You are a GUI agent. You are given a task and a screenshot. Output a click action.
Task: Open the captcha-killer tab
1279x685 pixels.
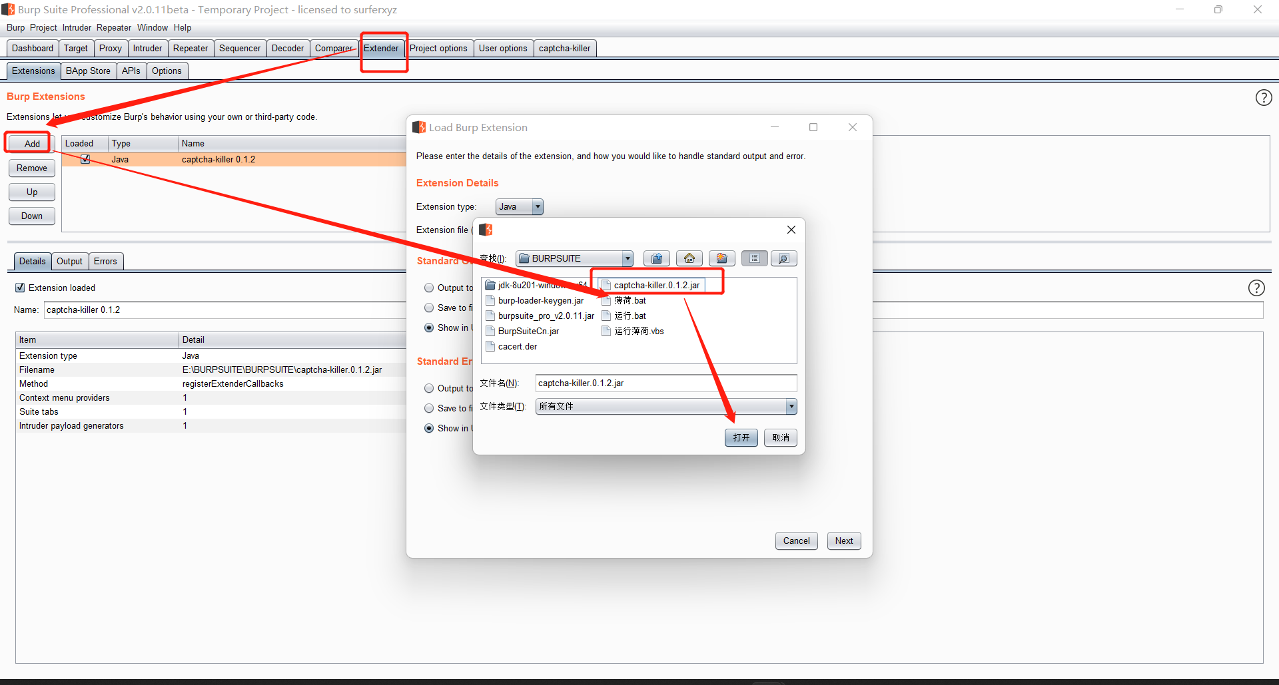coord(564,48)
